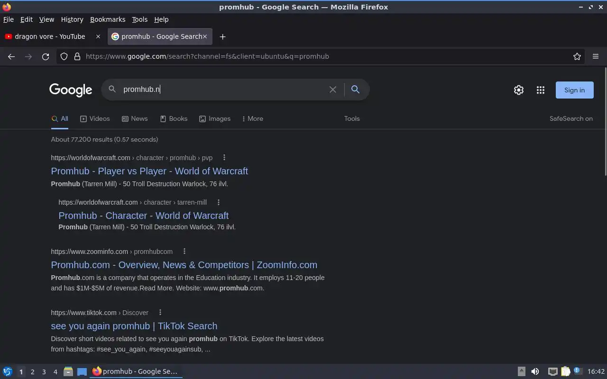This screenshot has width=607, height=379.
Task: Reload the current page
Action: pyautogui.click(x=46, y=56)
